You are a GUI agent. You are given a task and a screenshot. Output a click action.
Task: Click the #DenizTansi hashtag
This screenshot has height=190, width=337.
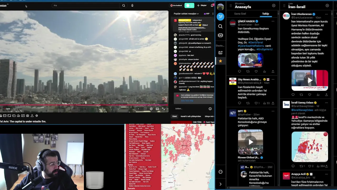click(255, 42)
